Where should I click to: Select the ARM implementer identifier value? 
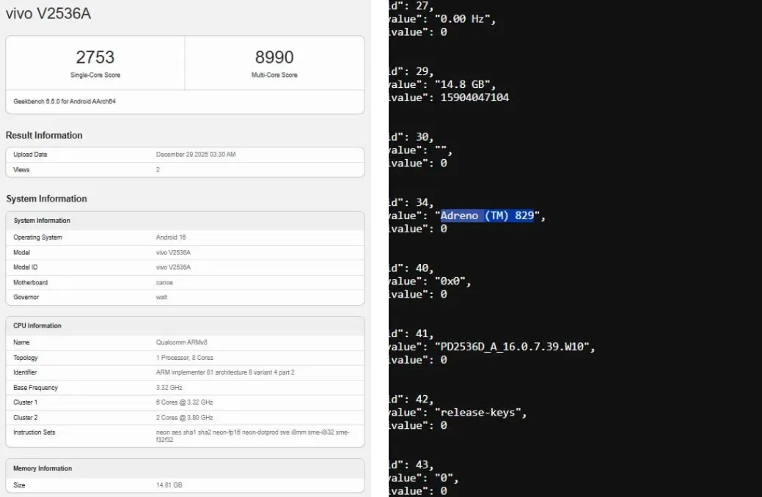click(225, 372)
